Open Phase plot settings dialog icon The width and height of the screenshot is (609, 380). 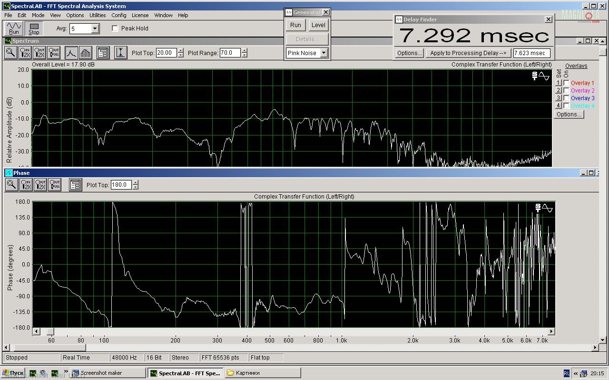tap(75, 185)
